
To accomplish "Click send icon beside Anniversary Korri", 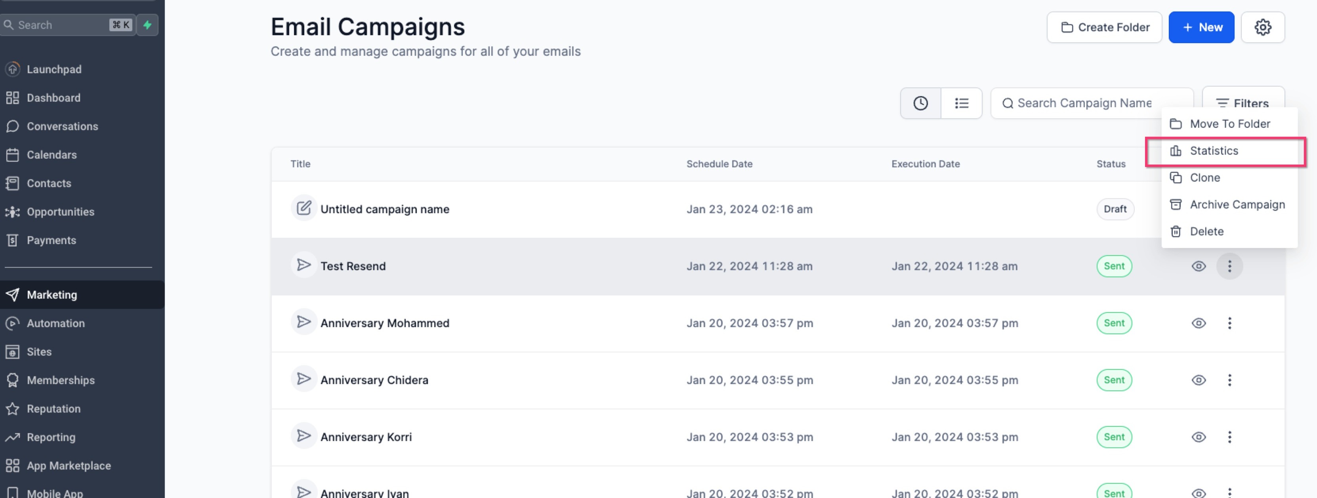I will pos(303,436).
